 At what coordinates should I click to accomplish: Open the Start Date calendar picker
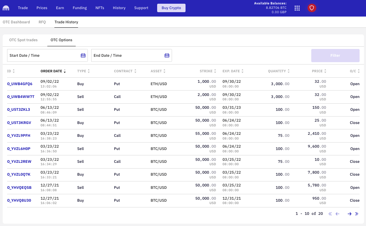(x=83, y=55)
